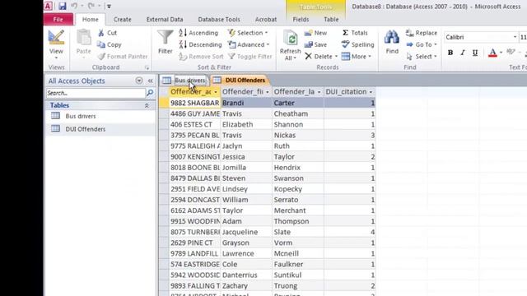Save the current record
The height and width of the screenshot is (296, 527).
coord(315,44)
